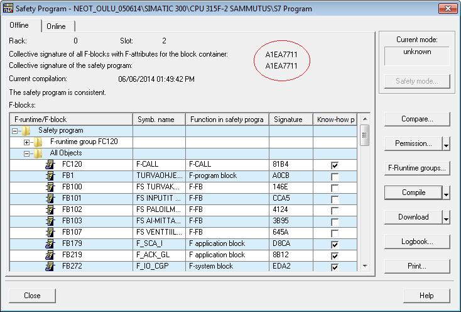Viewport: 461px width, 312px height.
Task: Click the Compile button
Action: click(x=413, y=192)
